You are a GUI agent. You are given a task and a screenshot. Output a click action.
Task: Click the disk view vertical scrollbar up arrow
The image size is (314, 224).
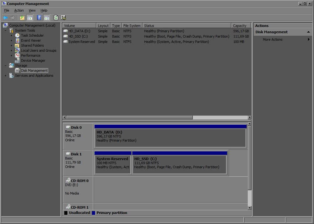250,124
